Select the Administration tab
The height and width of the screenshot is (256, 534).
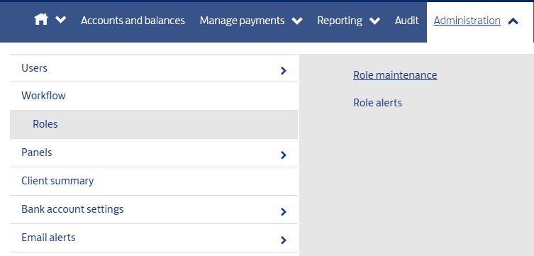coord(467,21)
